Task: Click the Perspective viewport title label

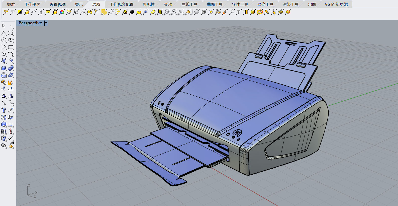Action: point(30,23)
